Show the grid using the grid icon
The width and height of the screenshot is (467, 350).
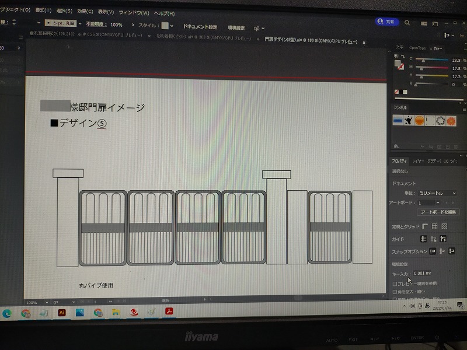click(434, 226)
